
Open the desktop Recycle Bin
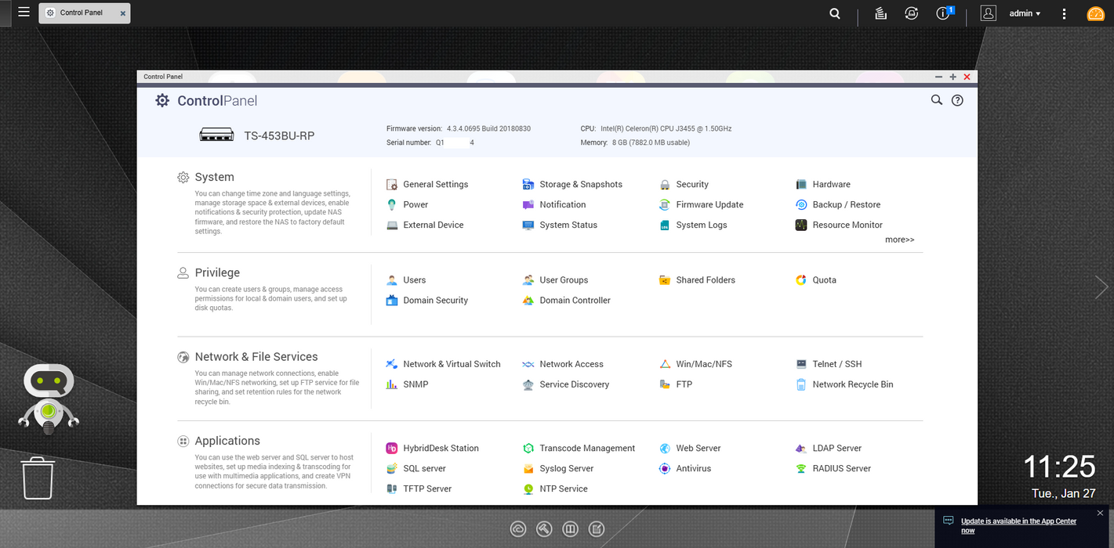(x=38, y=478)
